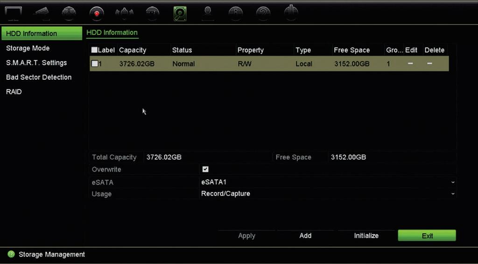Open the Device Management icon

[153, 14]
